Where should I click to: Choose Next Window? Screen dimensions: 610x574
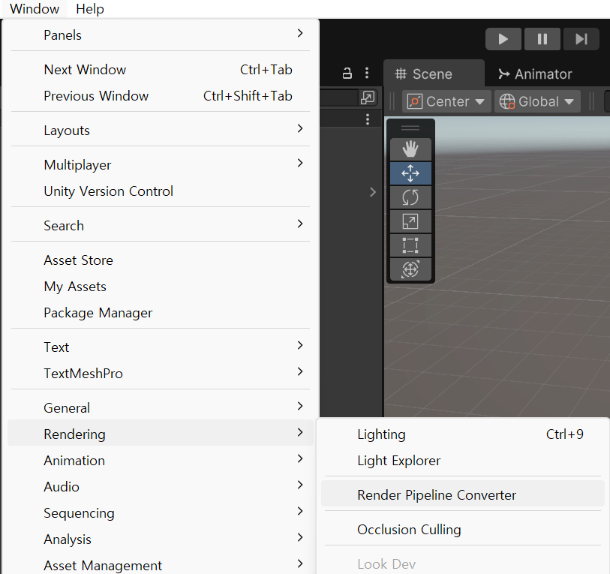(161, 70)
